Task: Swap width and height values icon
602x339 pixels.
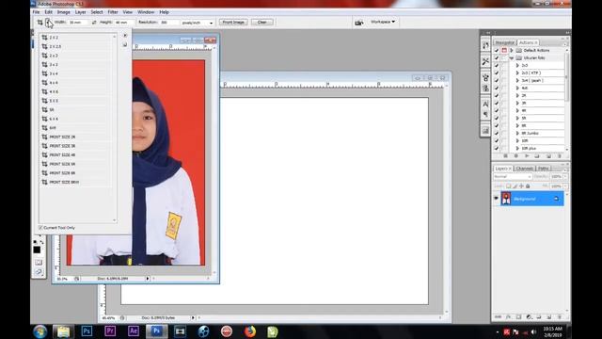Action: click(x=94, y=23)
